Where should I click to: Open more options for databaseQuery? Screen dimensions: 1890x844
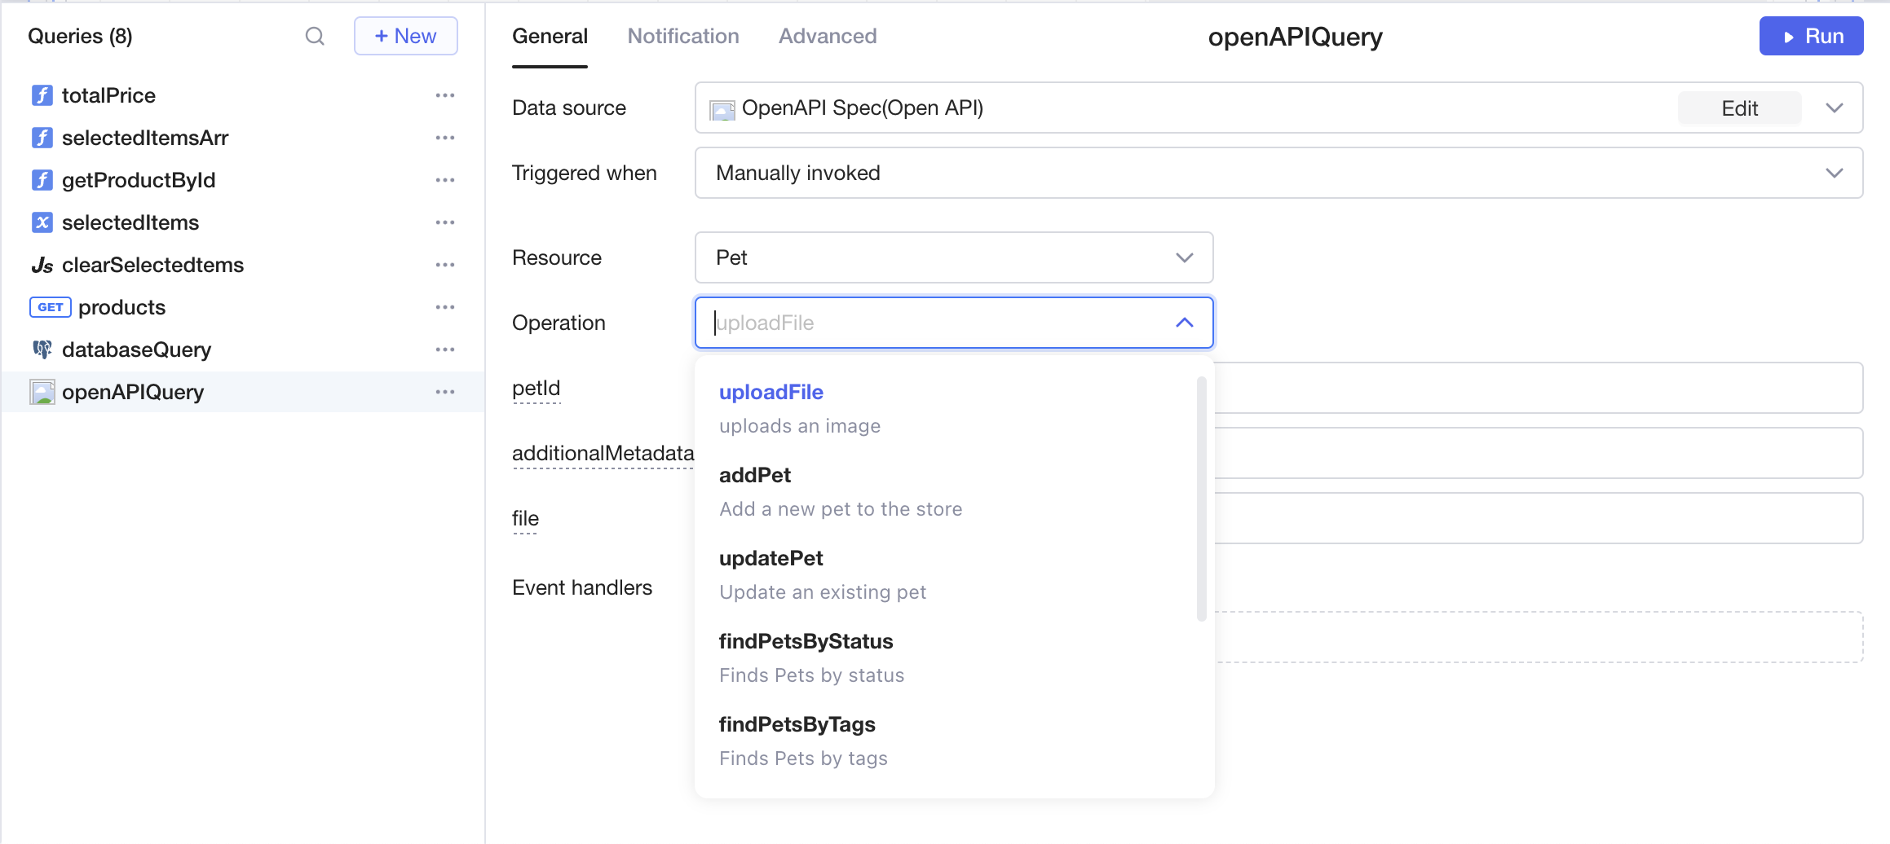tap(445, 349)
